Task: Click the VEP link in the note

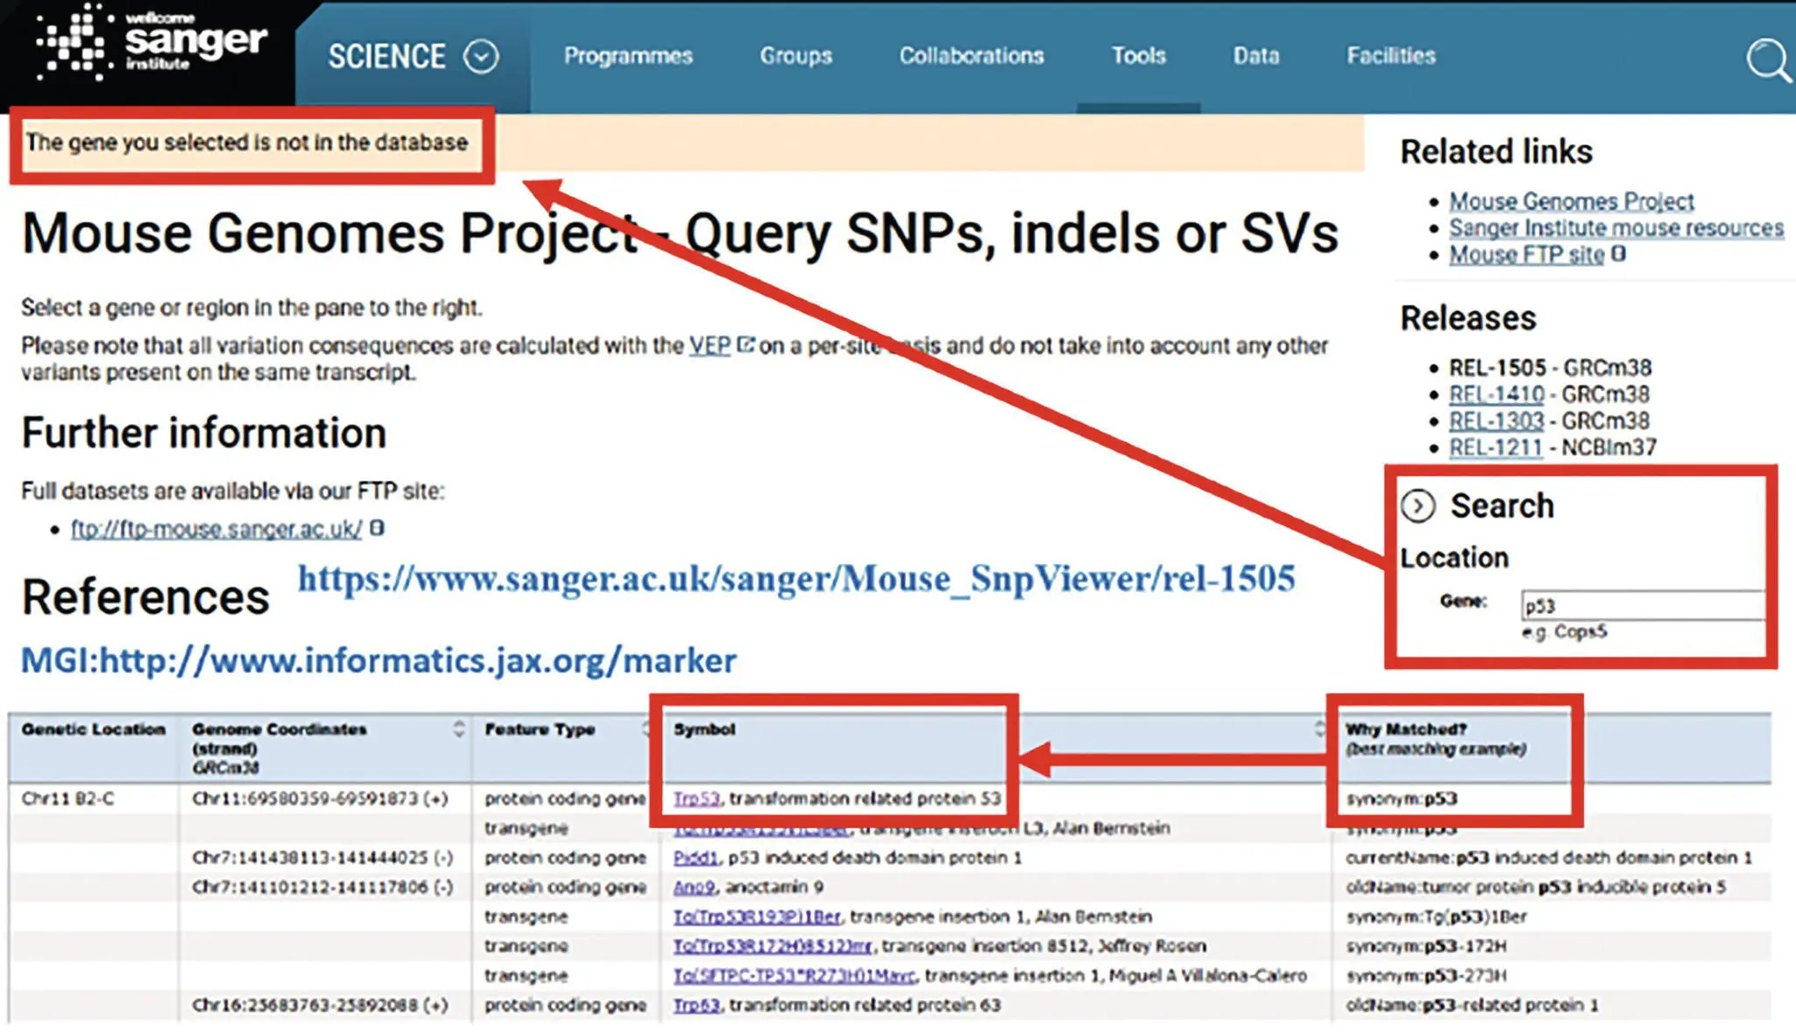Action: [x=709, y=346]
